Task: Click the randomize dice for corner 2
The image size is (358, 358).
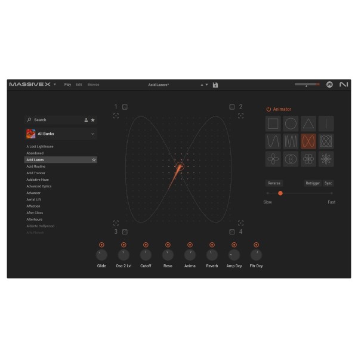Action: [232, 107]
